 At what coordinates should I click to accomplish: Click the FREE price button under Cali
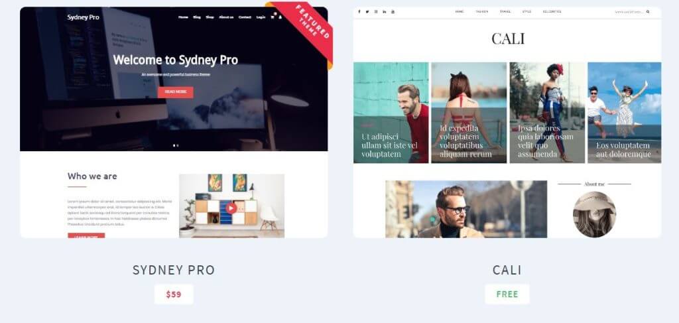click(x=507, y=294)
